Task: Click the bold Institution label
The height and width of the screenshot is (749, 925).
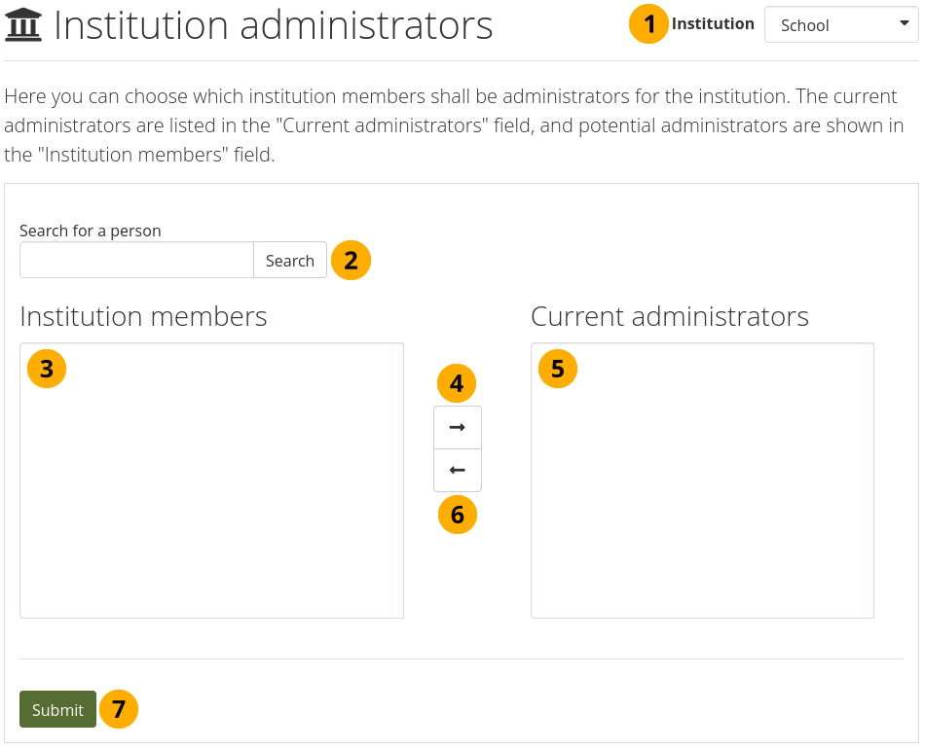Action: (713, 24)
